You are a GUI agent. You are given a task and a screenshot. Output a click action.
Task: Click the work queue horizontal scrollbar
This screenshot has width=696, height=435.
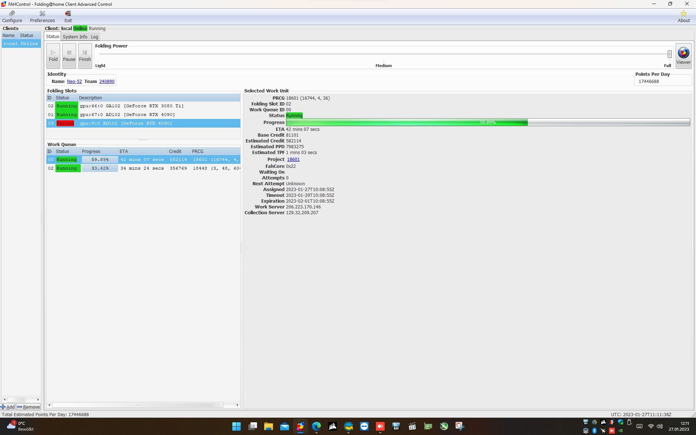138,405
